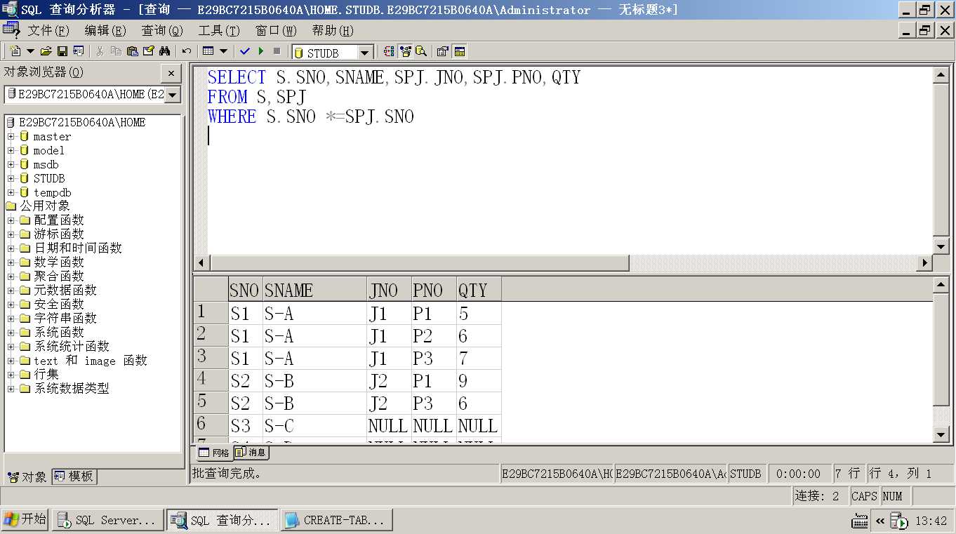Toggle the Object Browser toolbar icon

click(405, 51)
